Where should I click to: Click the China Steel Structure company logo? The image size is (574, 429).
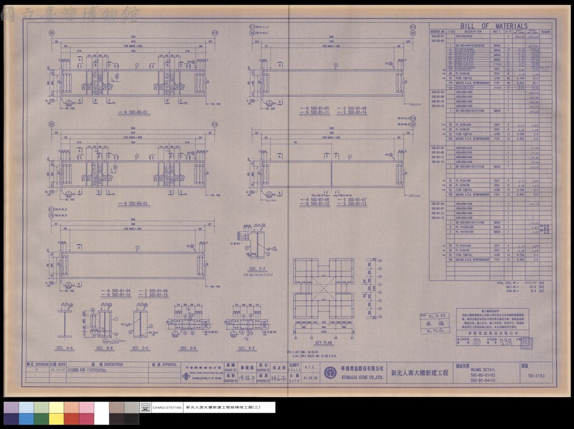(186, 376)
